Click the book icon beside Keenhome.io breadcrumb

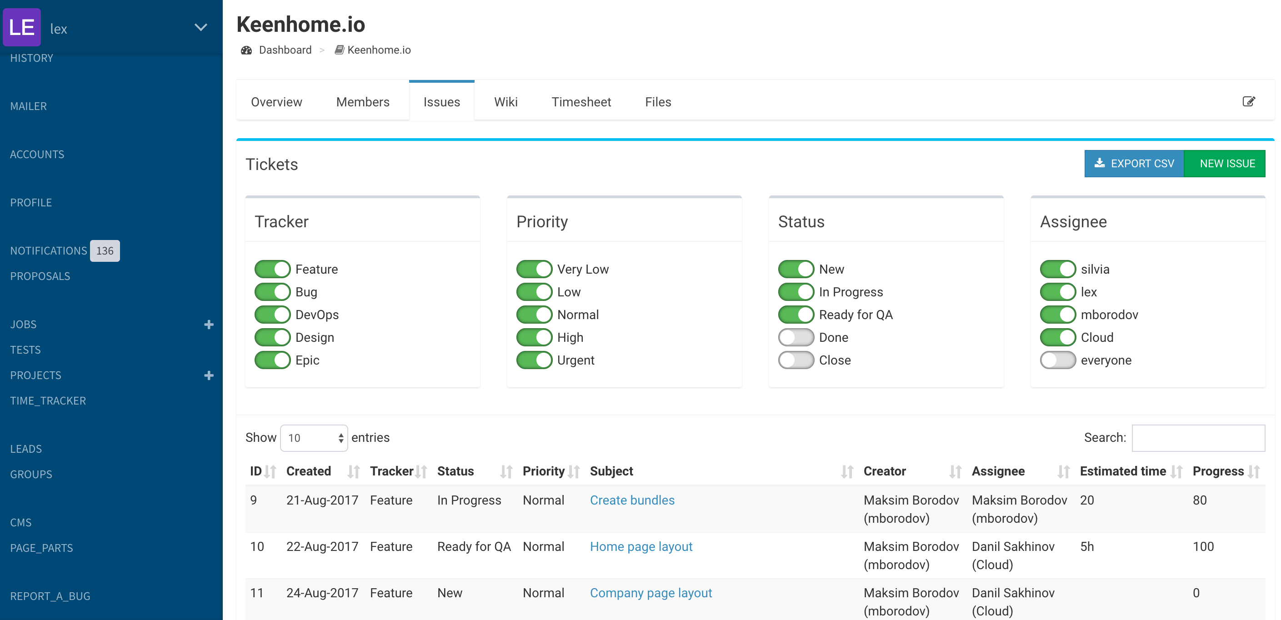339,50
